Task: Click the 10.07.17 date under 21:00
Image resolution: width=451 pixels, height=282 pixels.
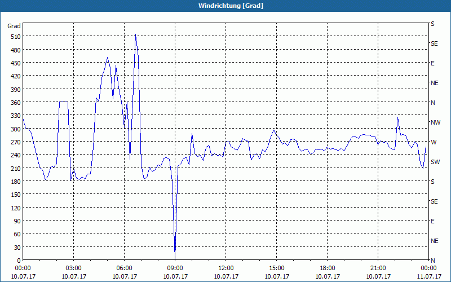Action: (x=378, y=276)
